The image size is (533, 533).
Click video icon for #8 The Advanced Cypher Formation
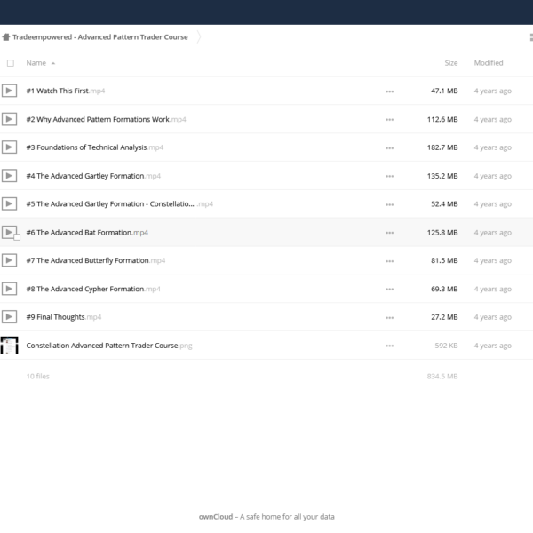click(9, 289)
